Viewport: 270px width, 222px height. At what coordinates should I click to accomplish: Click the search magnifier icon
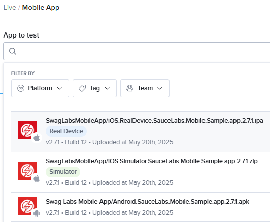(x=13, y=51)
